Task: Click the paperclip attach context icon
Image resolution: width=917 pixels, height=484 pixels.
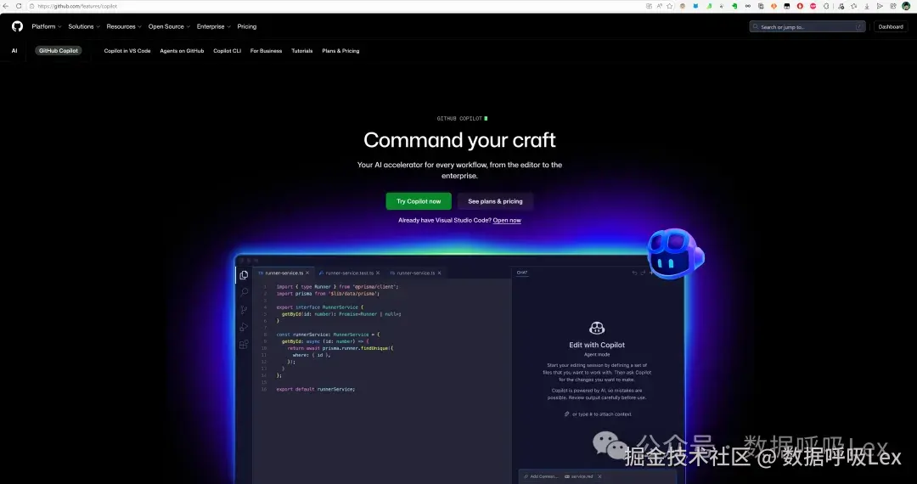Action: 566,414
